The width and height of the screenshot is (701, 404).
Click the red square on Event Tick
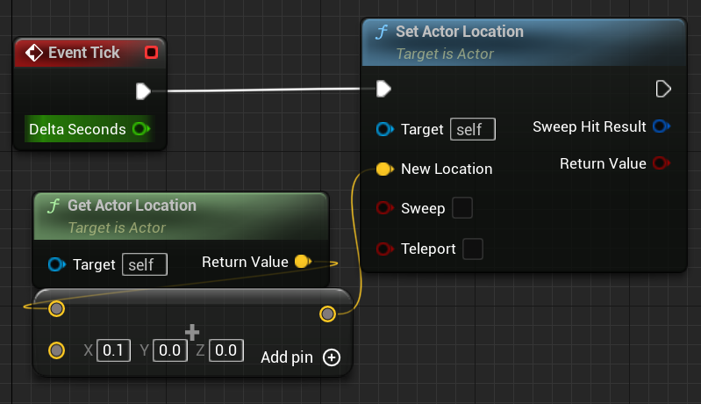pos(152,53)
